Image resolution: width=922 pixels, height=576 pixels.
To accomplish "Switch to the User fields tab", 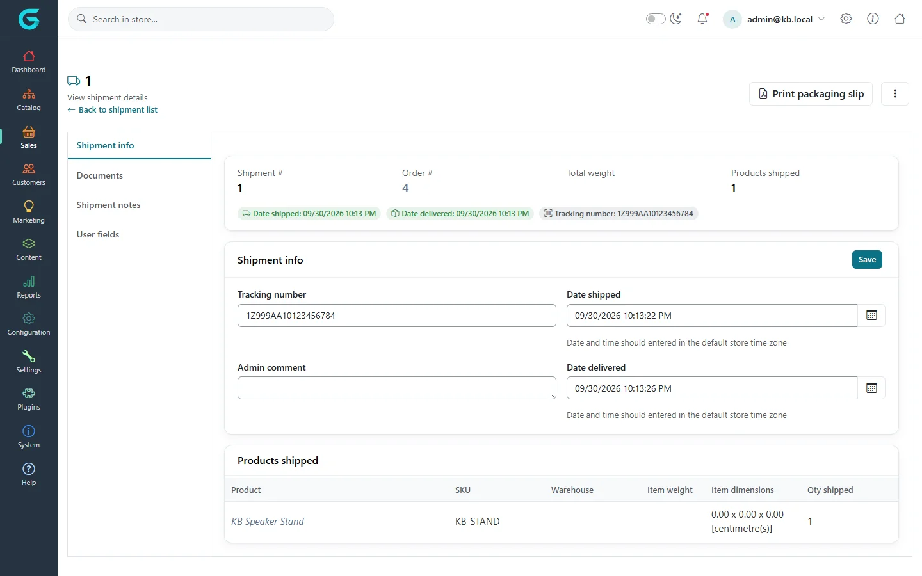I will pyautogui.click(x=139, y=234).
